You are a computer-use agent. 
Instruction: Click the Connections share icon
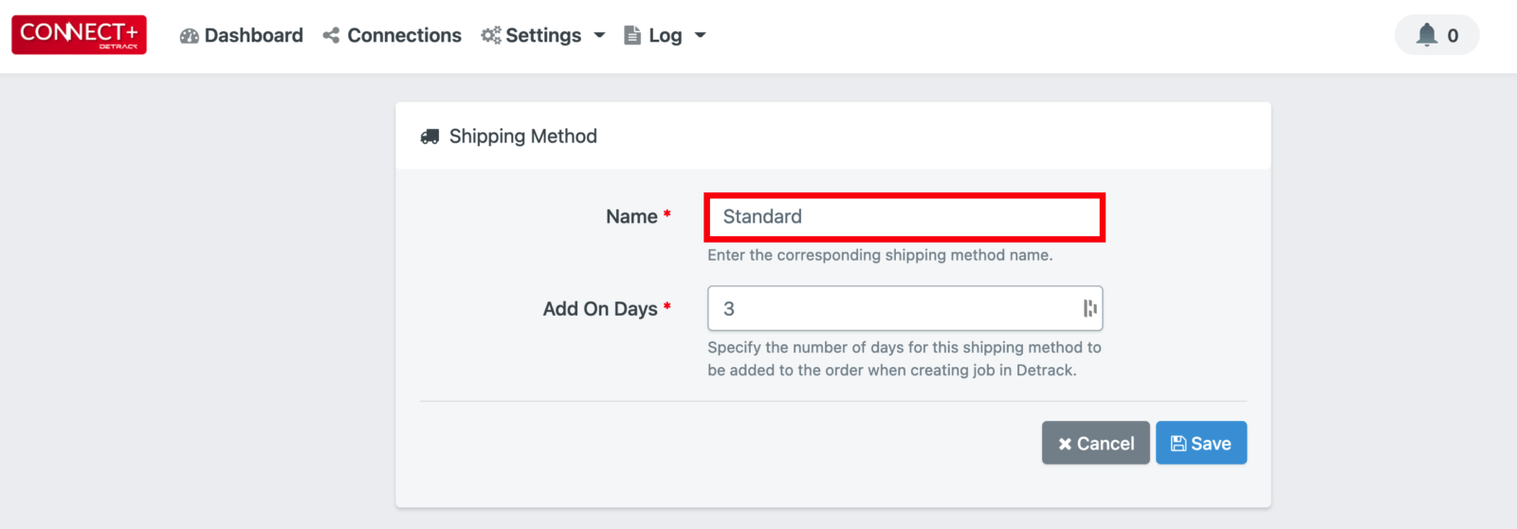331,36
